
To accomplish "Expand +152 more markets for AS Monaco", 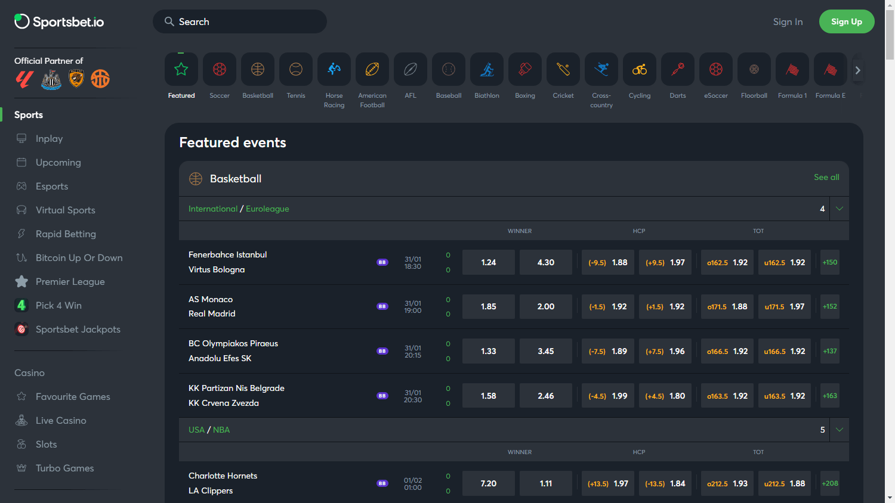I will (830, 306).
